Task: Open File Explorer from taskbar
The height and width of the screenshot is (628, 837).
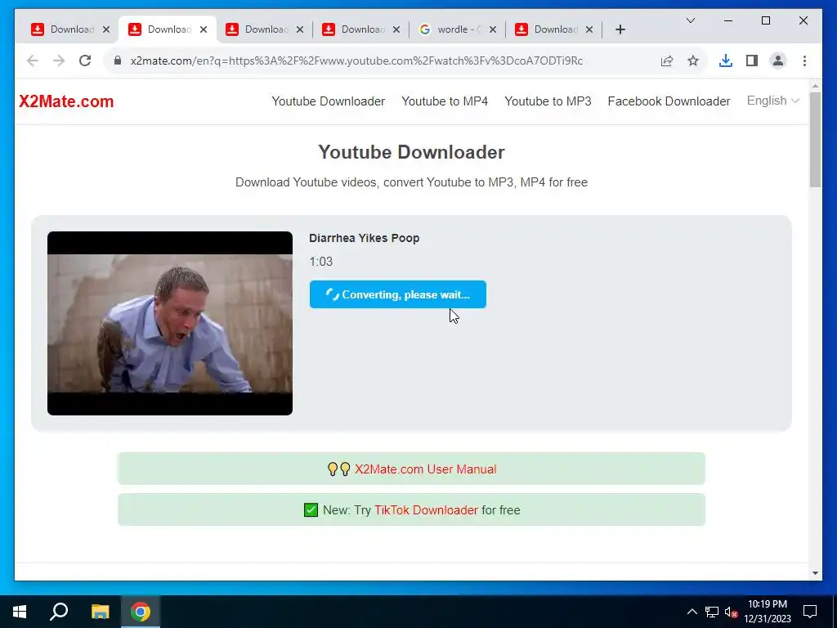Action: pos(100,612)
